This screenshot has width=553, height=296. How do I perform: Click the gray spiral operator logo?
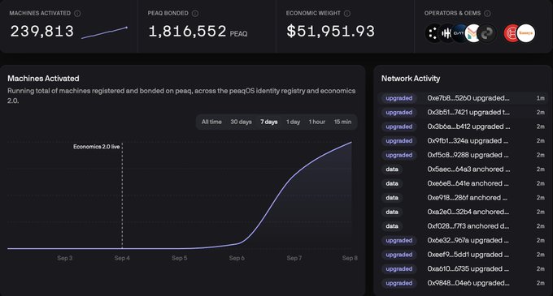click(x=487, y=33)
